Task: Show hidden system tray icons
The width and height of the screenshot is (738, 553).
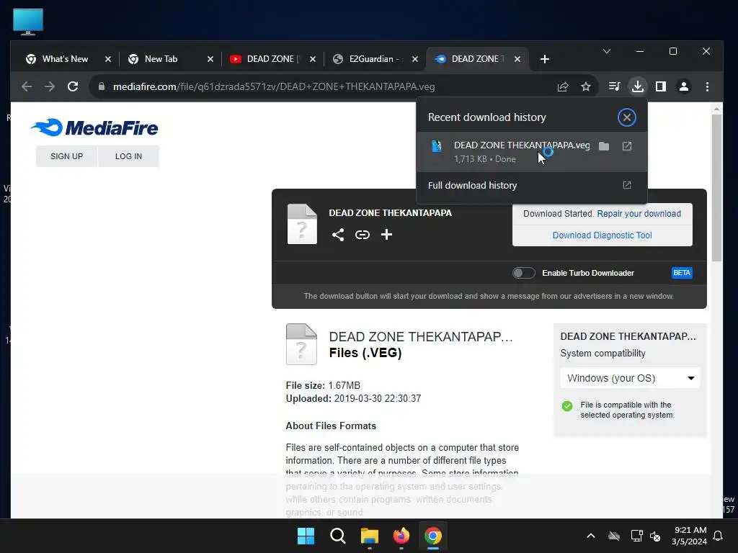Action: [x=591, y=536]
